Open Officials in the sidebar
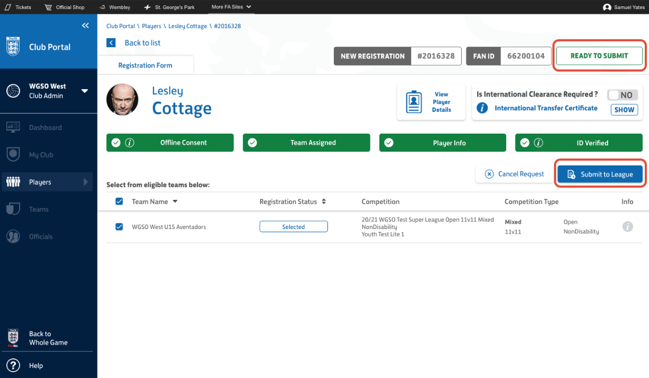 (41, 236)
